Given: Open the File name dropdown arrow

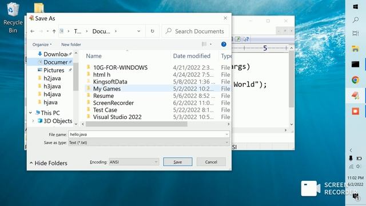Looking at the screenshot, I should click(226, 134).
